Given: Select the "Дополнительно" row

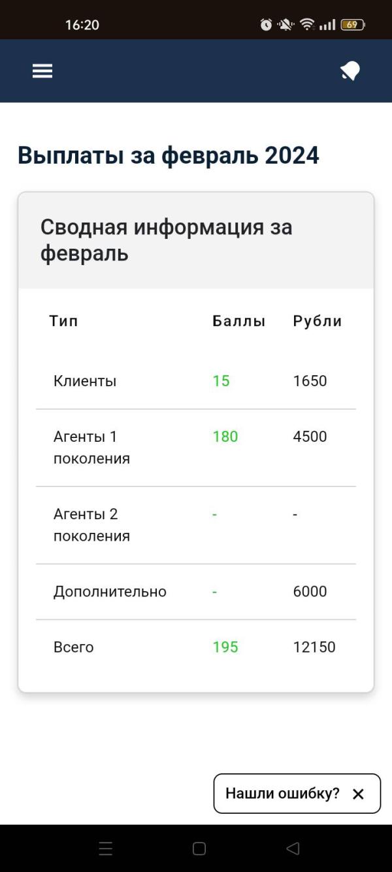Looking at the screenshot, I should tap(110, 592).
